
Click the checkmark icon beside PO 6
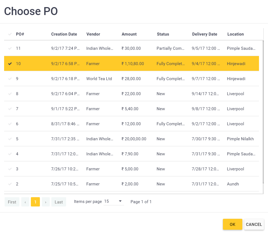coord(10,124)
